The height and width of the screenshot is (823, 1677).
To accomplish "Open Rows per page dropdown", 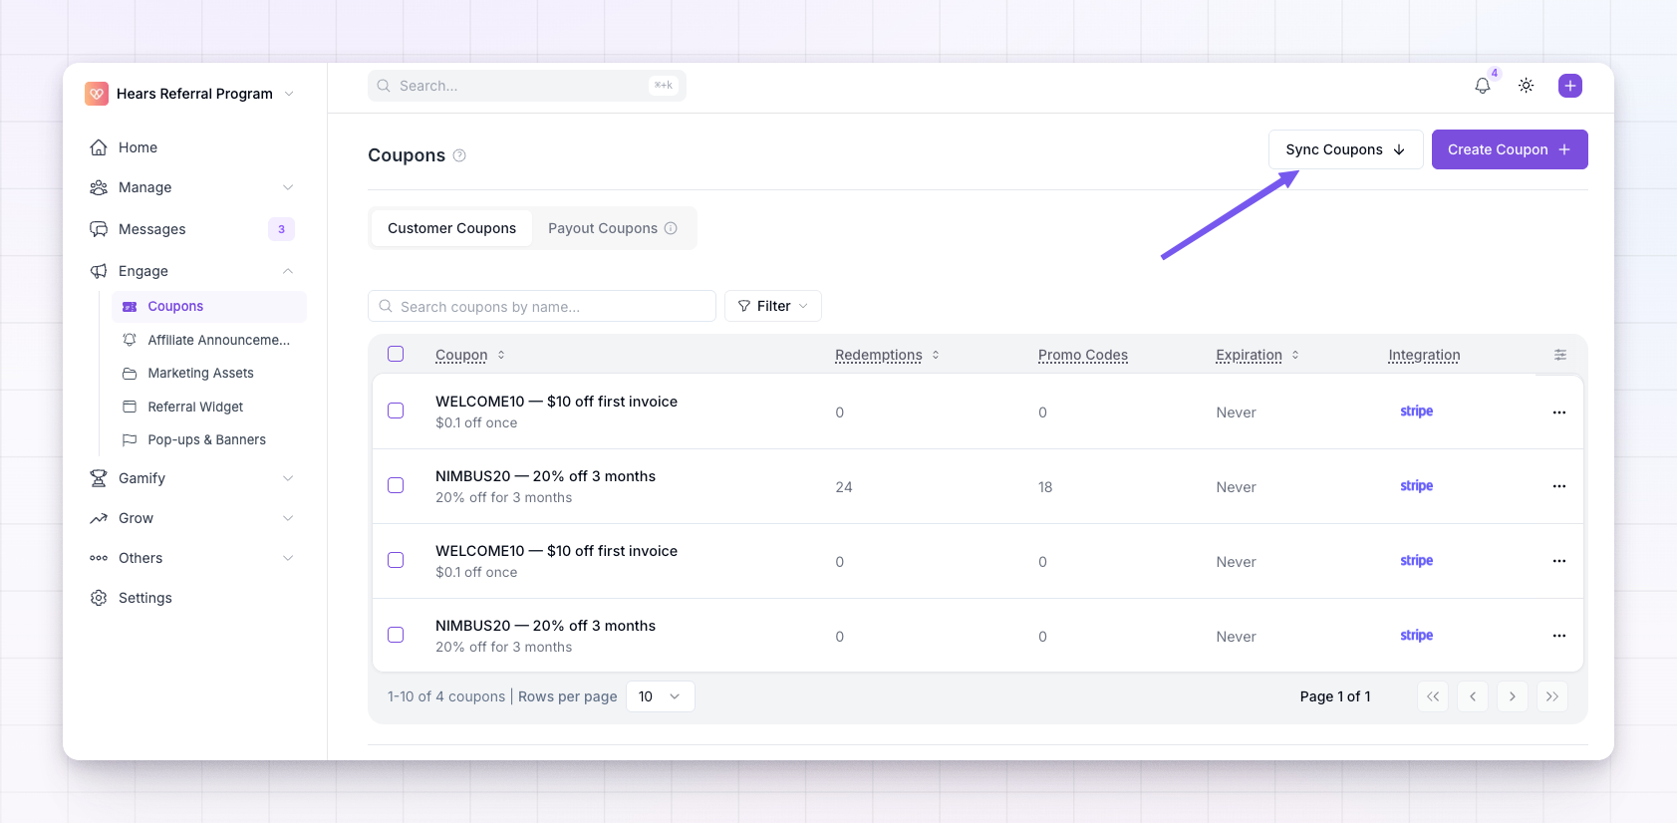I will pos(660,696).
